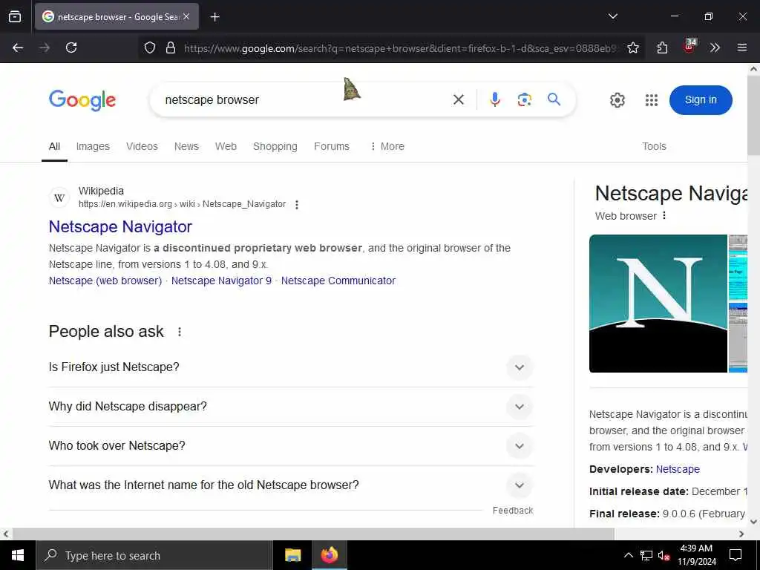Open the three-dot menu on Wikipedia result

[x=297, y=205]
